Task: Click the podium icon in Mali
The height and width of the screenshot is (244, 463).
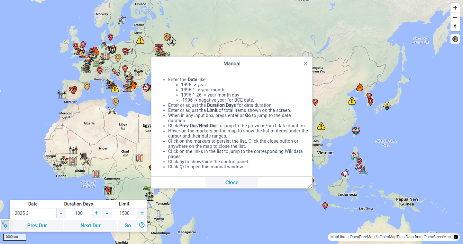Action: tap(73, 150)
